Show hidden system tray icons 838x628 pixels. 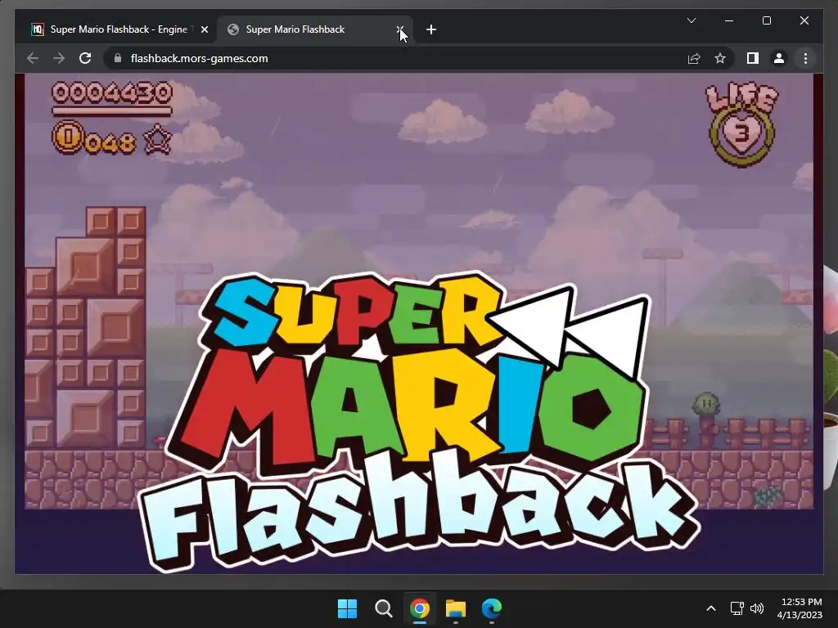pyautogui.click(x=711, y=608)
